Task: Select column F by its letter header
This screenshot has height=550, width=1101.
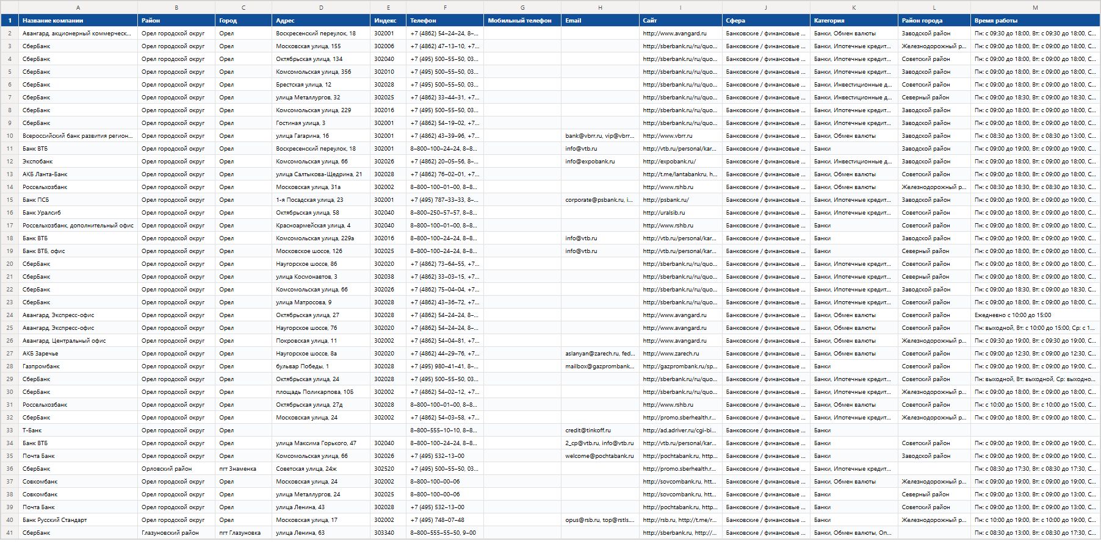Action: point(445,7)
